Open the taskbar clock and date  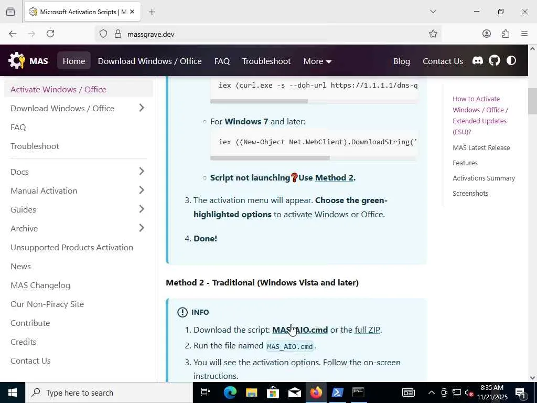pos(492,393)
